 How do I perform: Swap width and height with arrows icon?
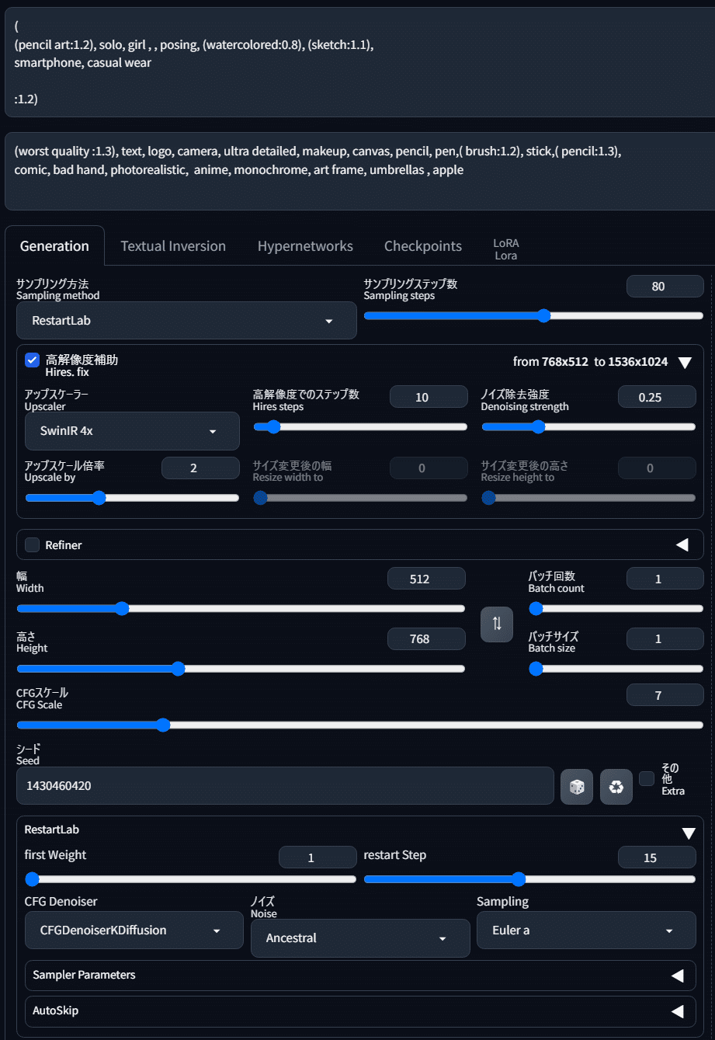click(496, 624)
